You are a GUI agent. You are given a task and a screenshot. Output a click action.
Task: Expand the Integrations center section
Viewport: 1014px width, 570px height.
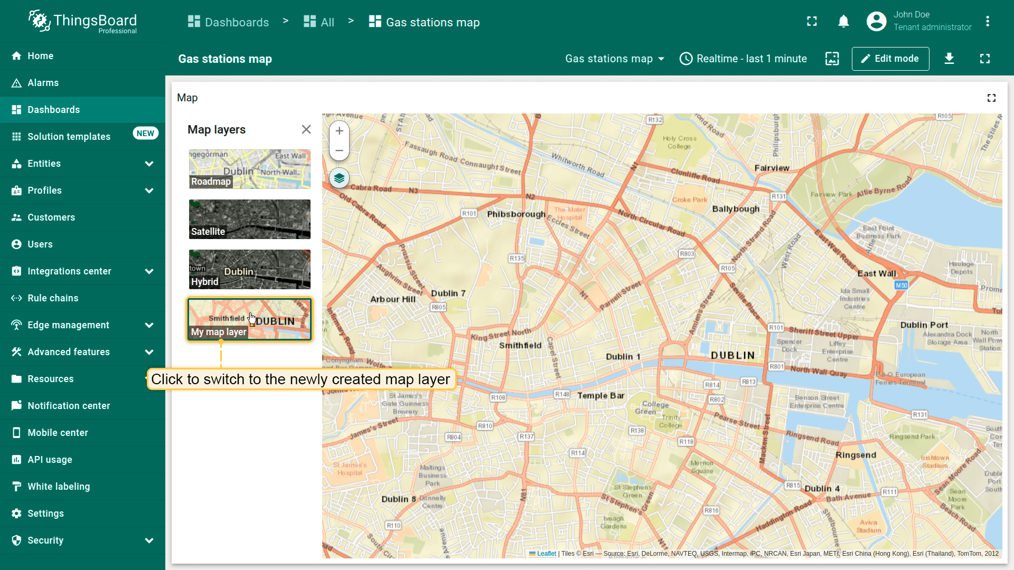[x=149, y=271]
